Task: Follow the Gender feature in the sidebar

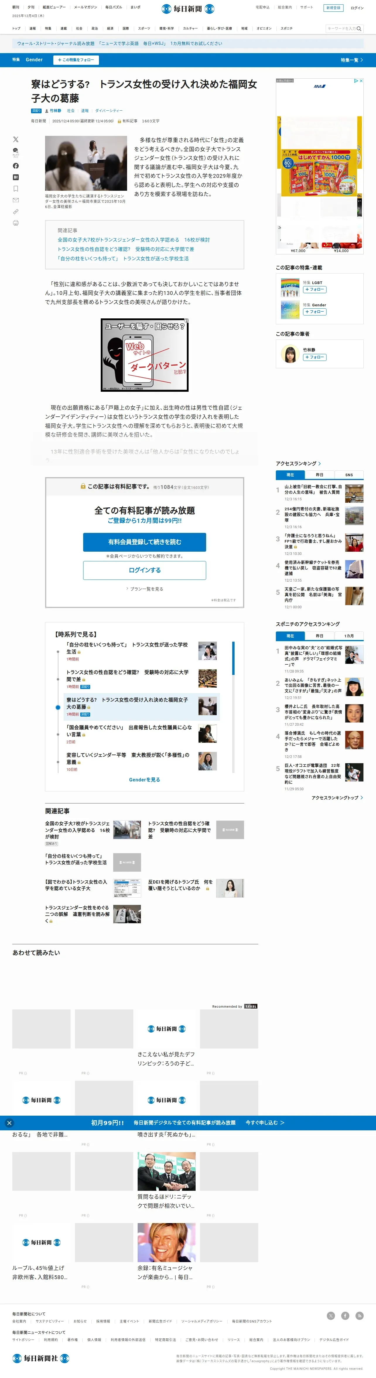Action: (315, 312)
